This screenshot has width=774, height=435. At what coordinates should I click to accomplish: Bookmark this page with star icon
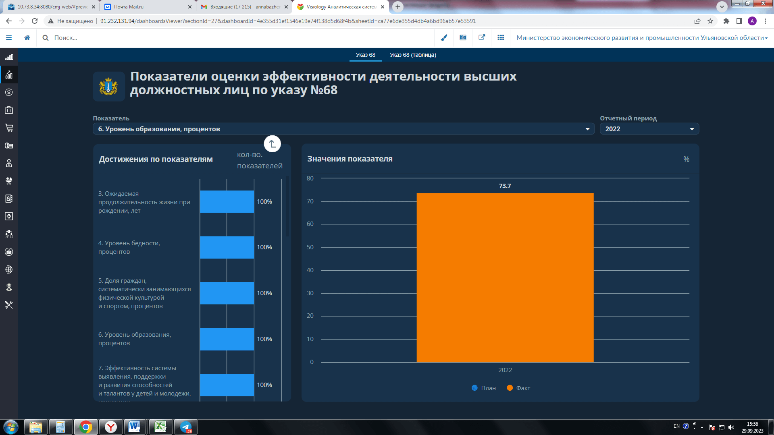710,21
